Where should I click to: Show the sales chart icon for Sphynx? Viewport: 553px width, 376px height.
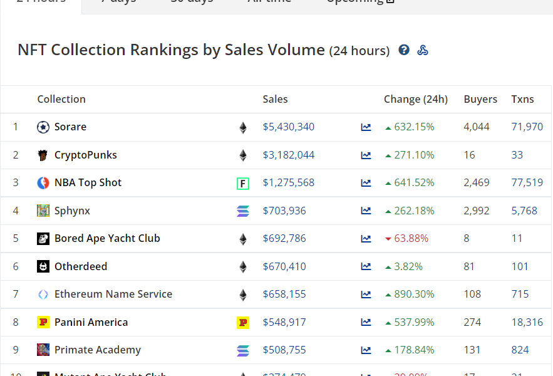(x=366, y=211)
